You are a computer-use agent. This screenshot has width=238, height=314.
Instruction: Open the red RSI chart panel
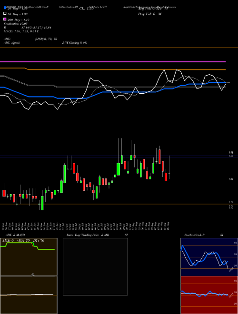pyautogui.click(x=209, y=295)
